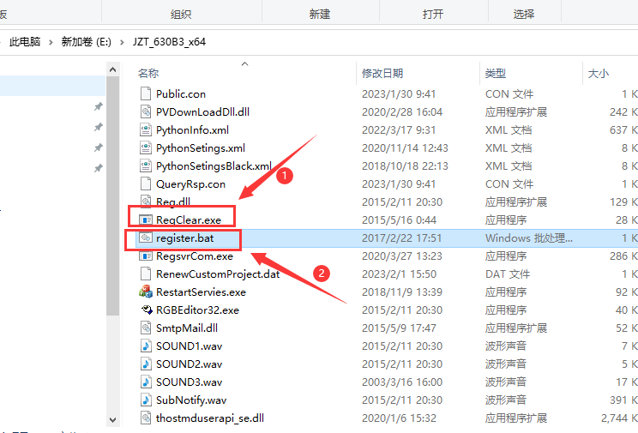Image resolution: width=638 pixels, height=433 pixels.
Task: Select the SOUND1.wav audio file icon
Action: point(146,346)
